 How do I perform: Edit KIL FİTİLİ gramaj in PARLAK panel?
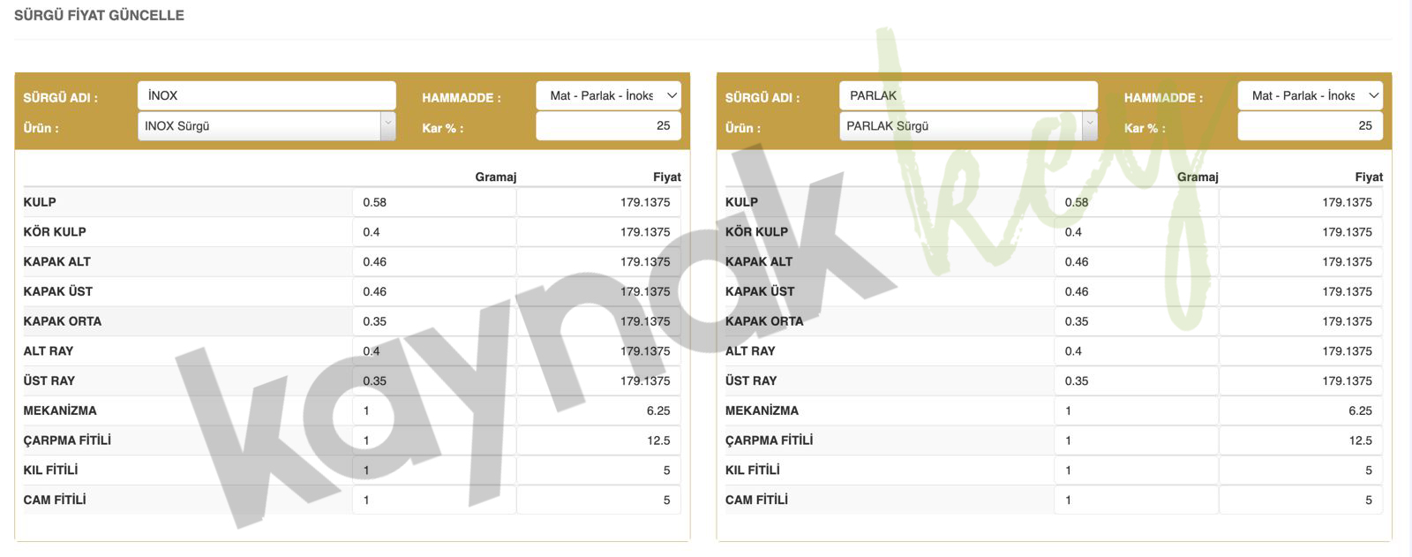click(x=1136, y=470)
